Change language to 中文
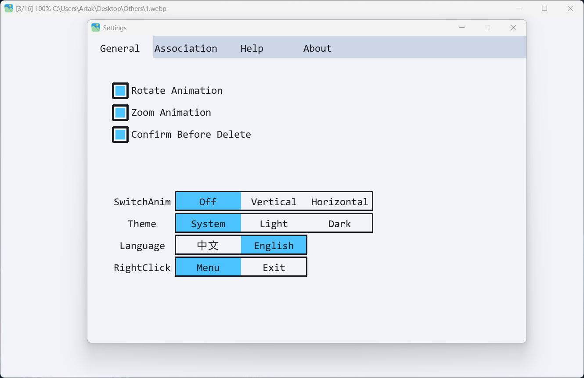The width and height of the screenshot is (584, 378). pyautogui.click(x=208, y=246)
